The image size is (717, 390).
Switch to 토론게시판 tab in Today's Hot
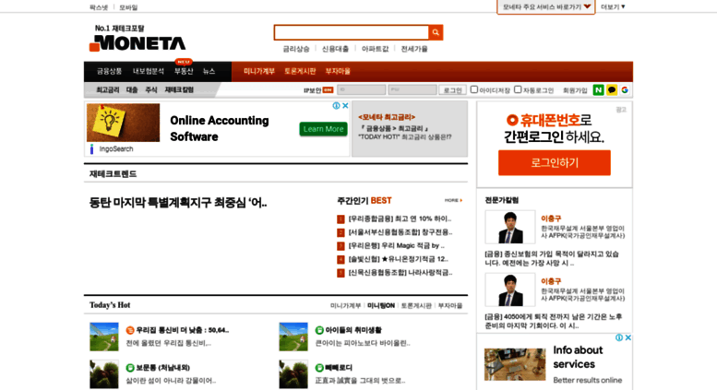pyautogui.click(x=416, y=305)
